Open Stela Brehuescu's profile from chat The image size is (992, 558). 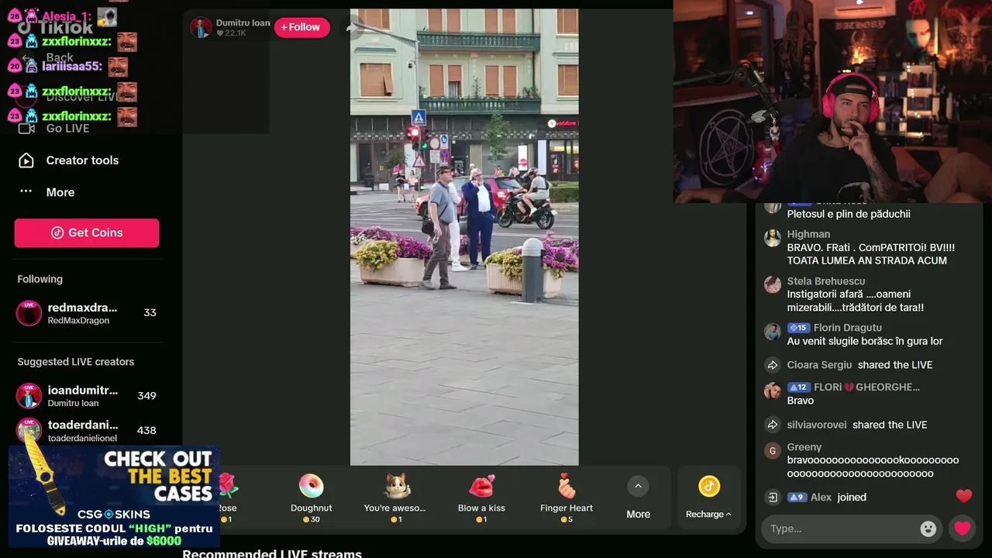(x=826, y=281)
